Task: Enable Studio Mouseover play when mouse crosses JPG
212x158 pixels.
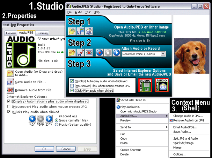Action: point(72,86)
